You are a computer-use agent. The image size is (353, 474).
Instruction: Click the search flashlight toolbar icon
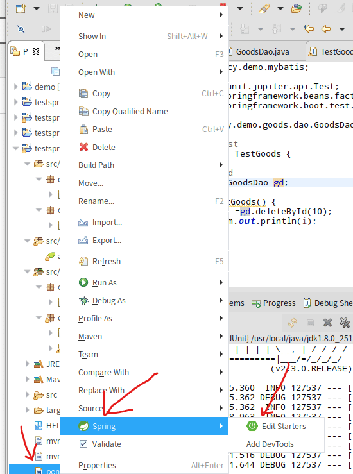264,8
